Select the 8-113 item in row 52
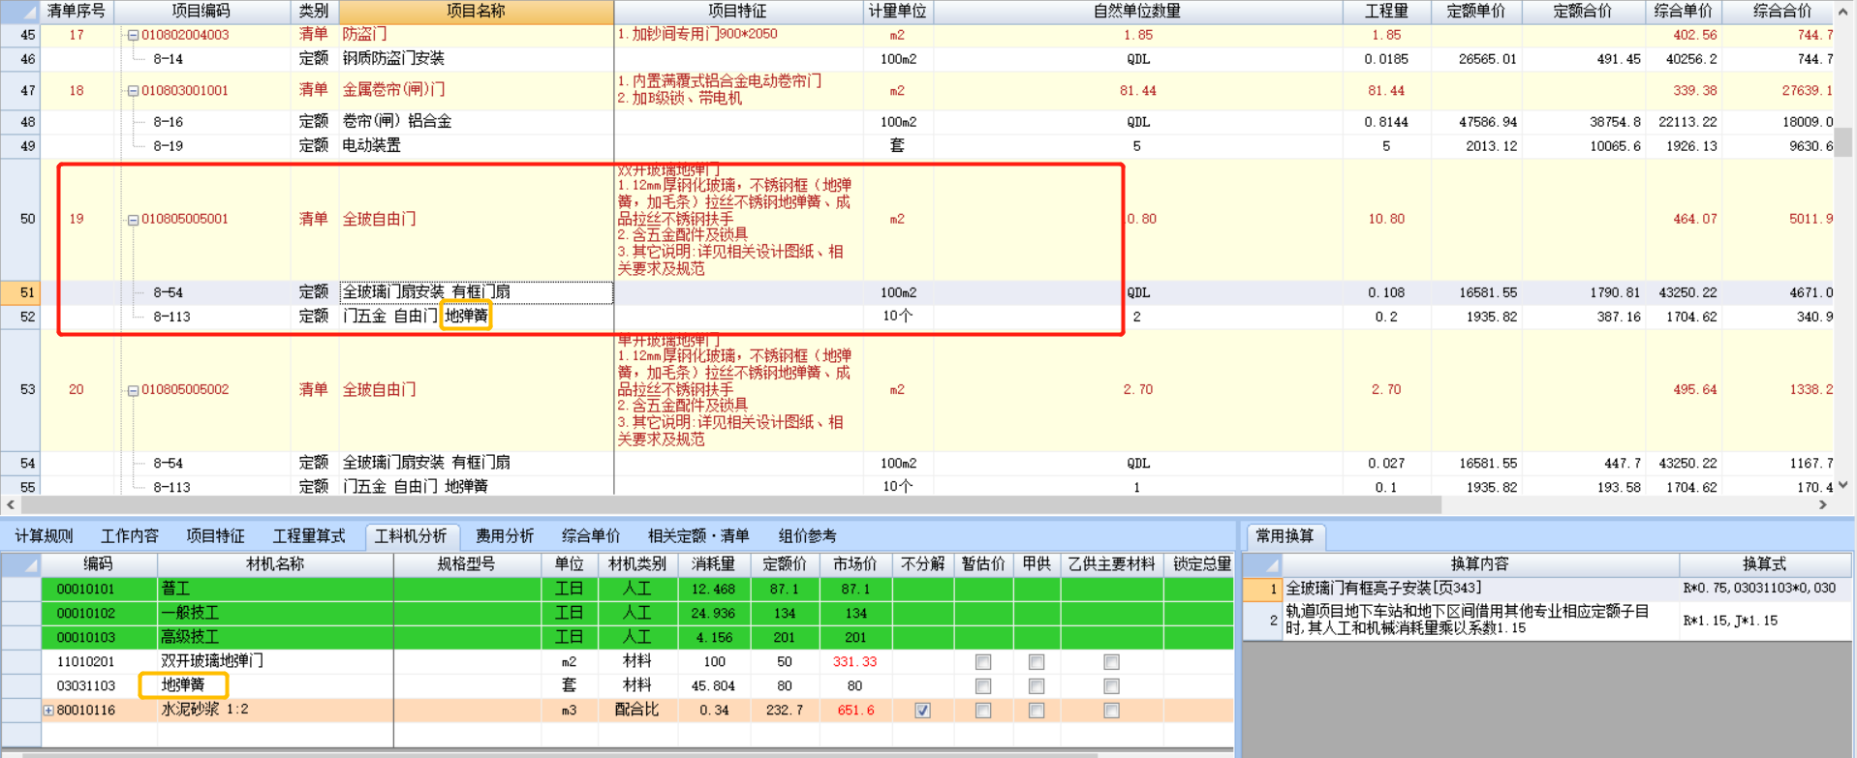Viewport: 1857px width, 758px height. coord(171,317)
